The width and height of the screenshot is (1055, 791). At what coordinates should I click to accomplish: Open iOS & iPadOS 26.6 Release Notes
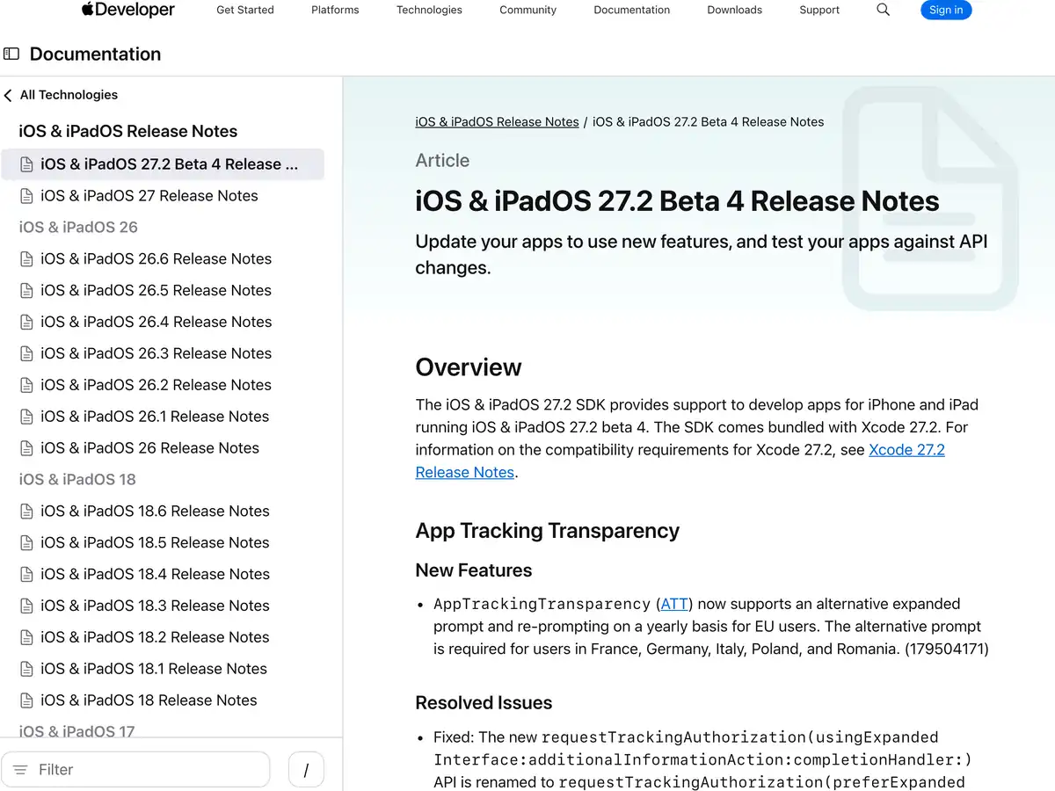coord(156,259)
